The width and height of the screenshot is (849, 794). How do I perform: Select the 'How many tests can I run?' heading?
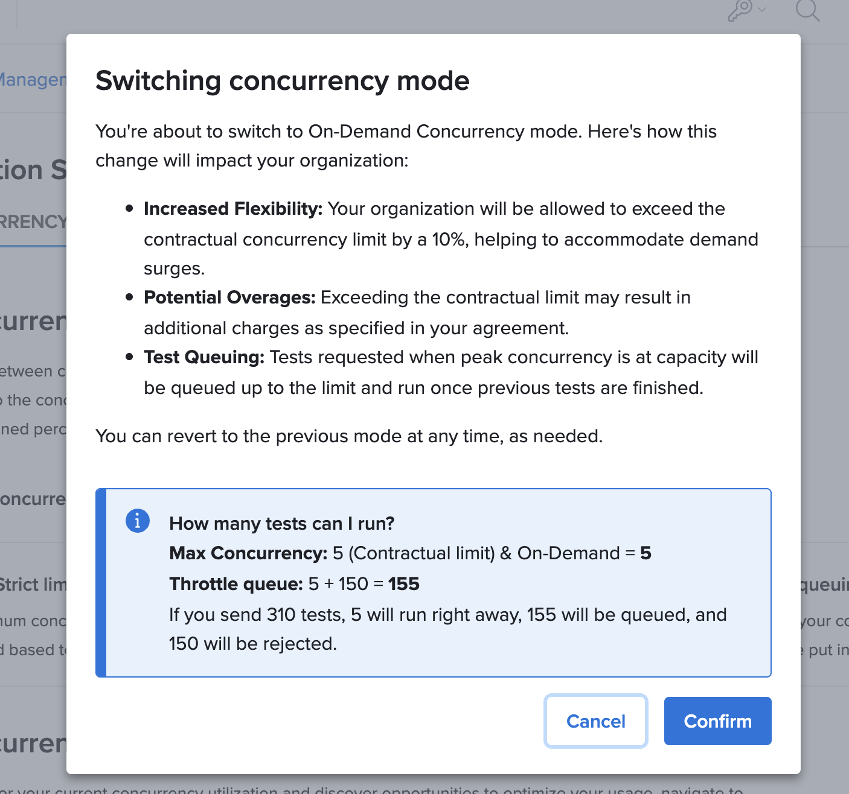coord(281,523)
